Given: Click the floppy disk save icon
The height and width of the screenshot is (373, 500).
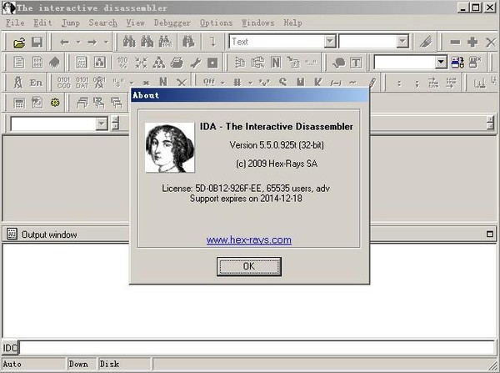Looking at the screenshot, I should [37, 42].
